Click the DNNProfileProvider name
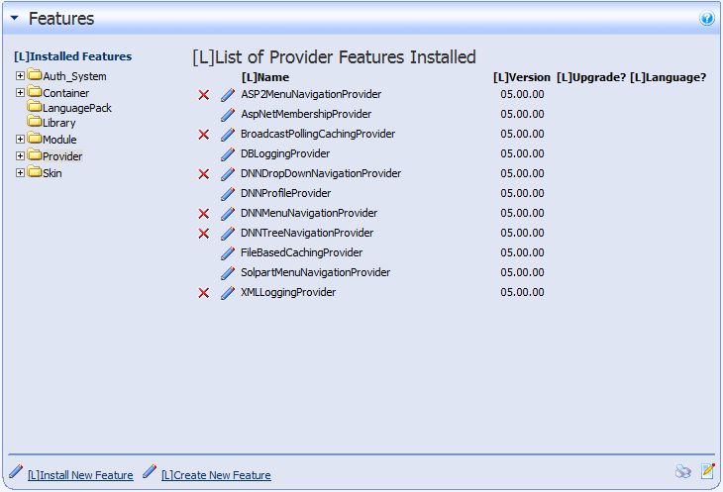Viewport: 723px width, 492px height. tap(285, 193)
